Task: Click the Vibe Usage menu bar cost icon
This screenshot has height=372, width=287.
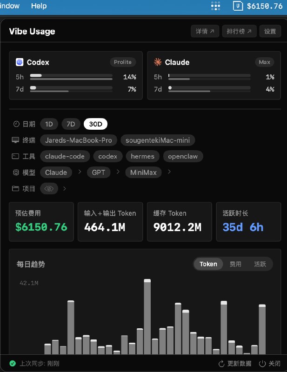Action: 238,6
